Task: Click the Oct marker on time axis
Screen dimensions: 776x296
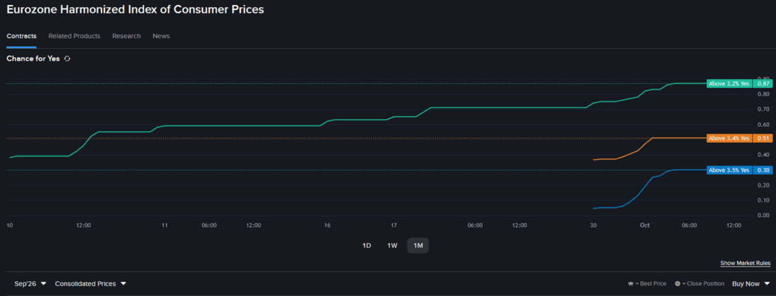Action: pos(644,225)
